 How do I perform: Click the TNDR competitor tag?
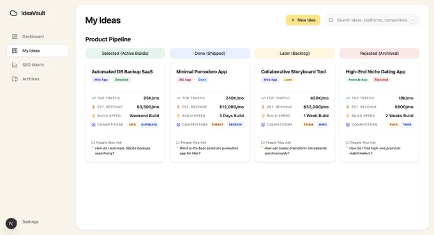pos(407,125)
